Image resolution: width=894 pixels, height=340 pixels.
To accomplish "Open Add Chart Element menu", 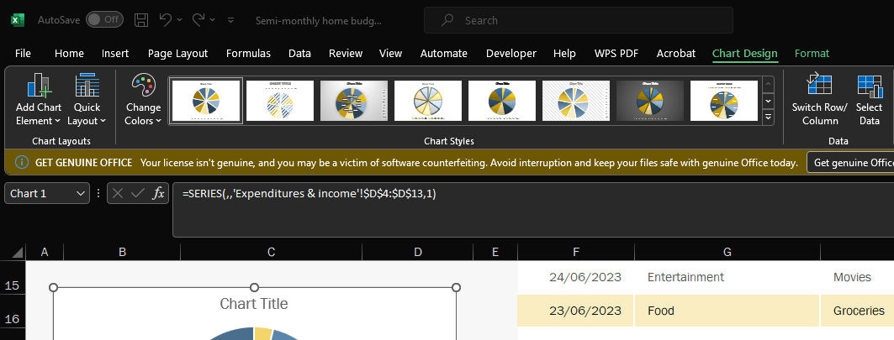I will (x=39, y=101).
